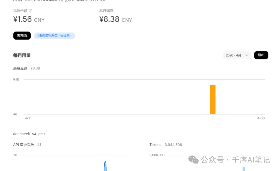
Task: Click the deepseek-v4-pro model name
Action: 29,134
